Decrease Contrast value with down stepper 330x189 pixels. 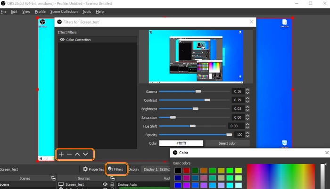pos(247,102)
